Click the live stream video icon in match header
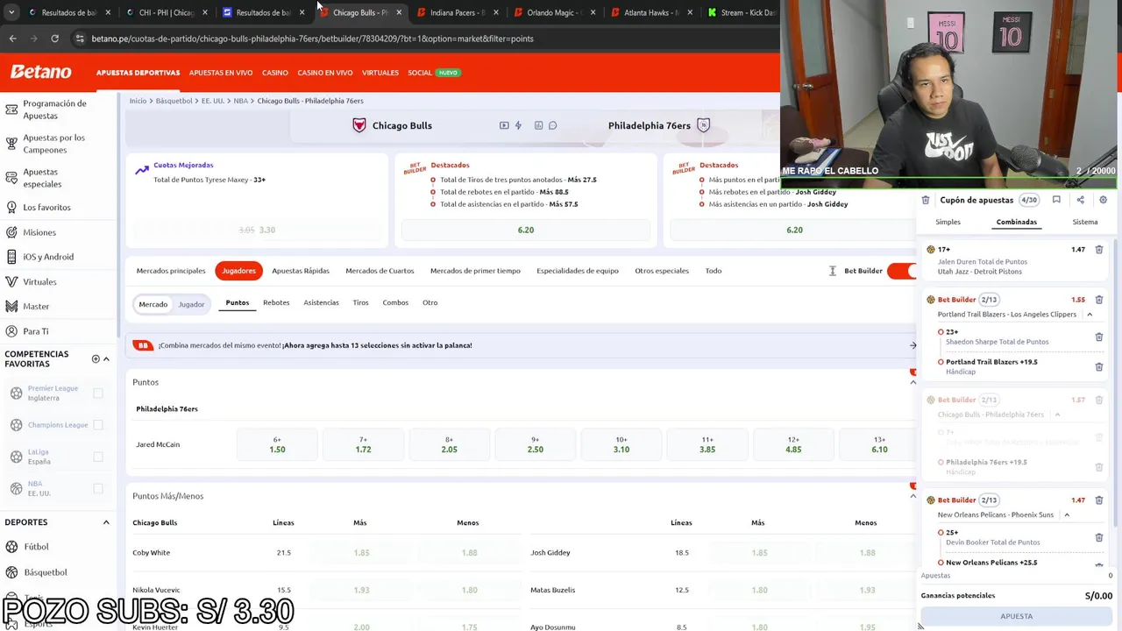This screenshot has height=631, width=1122. tap(504, 125)
